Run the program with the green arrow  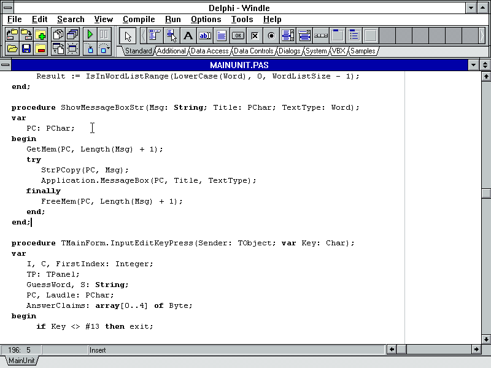[90, 35]
